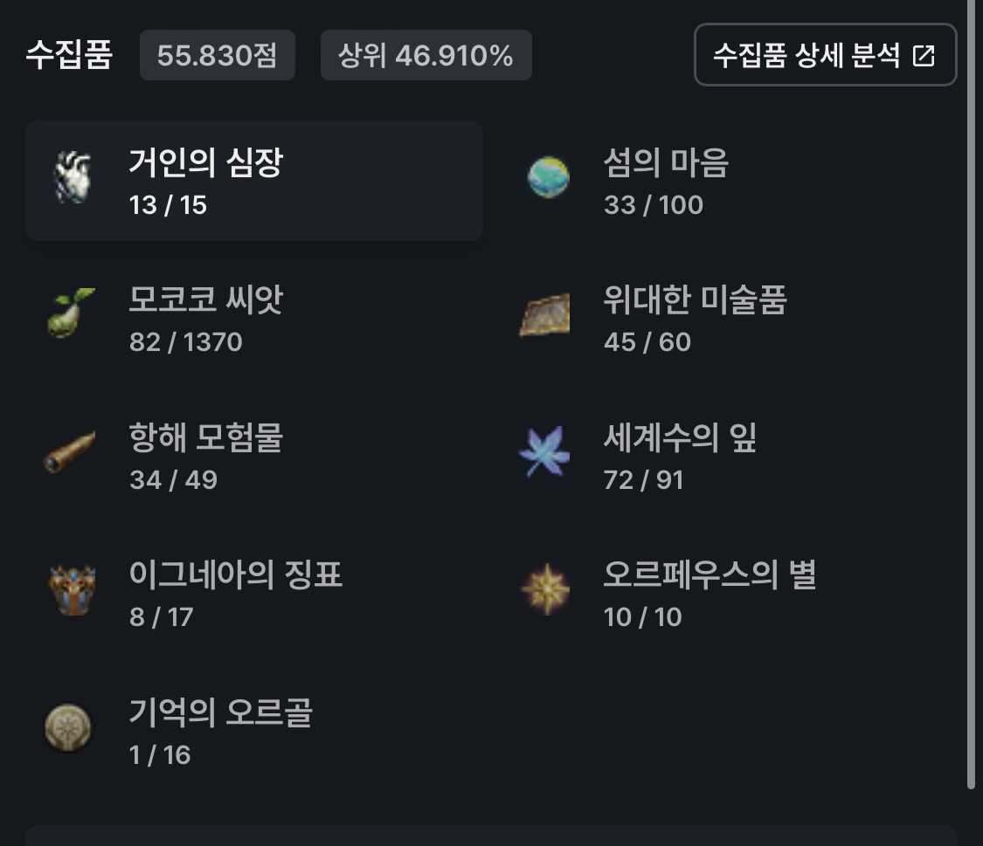
Task: Click the 수집품 section heading
Action: tap(69, 56)
